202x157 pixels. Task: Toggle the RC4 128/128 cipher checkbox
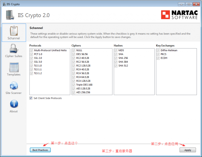pyautogui.click(x=74, y=81)
